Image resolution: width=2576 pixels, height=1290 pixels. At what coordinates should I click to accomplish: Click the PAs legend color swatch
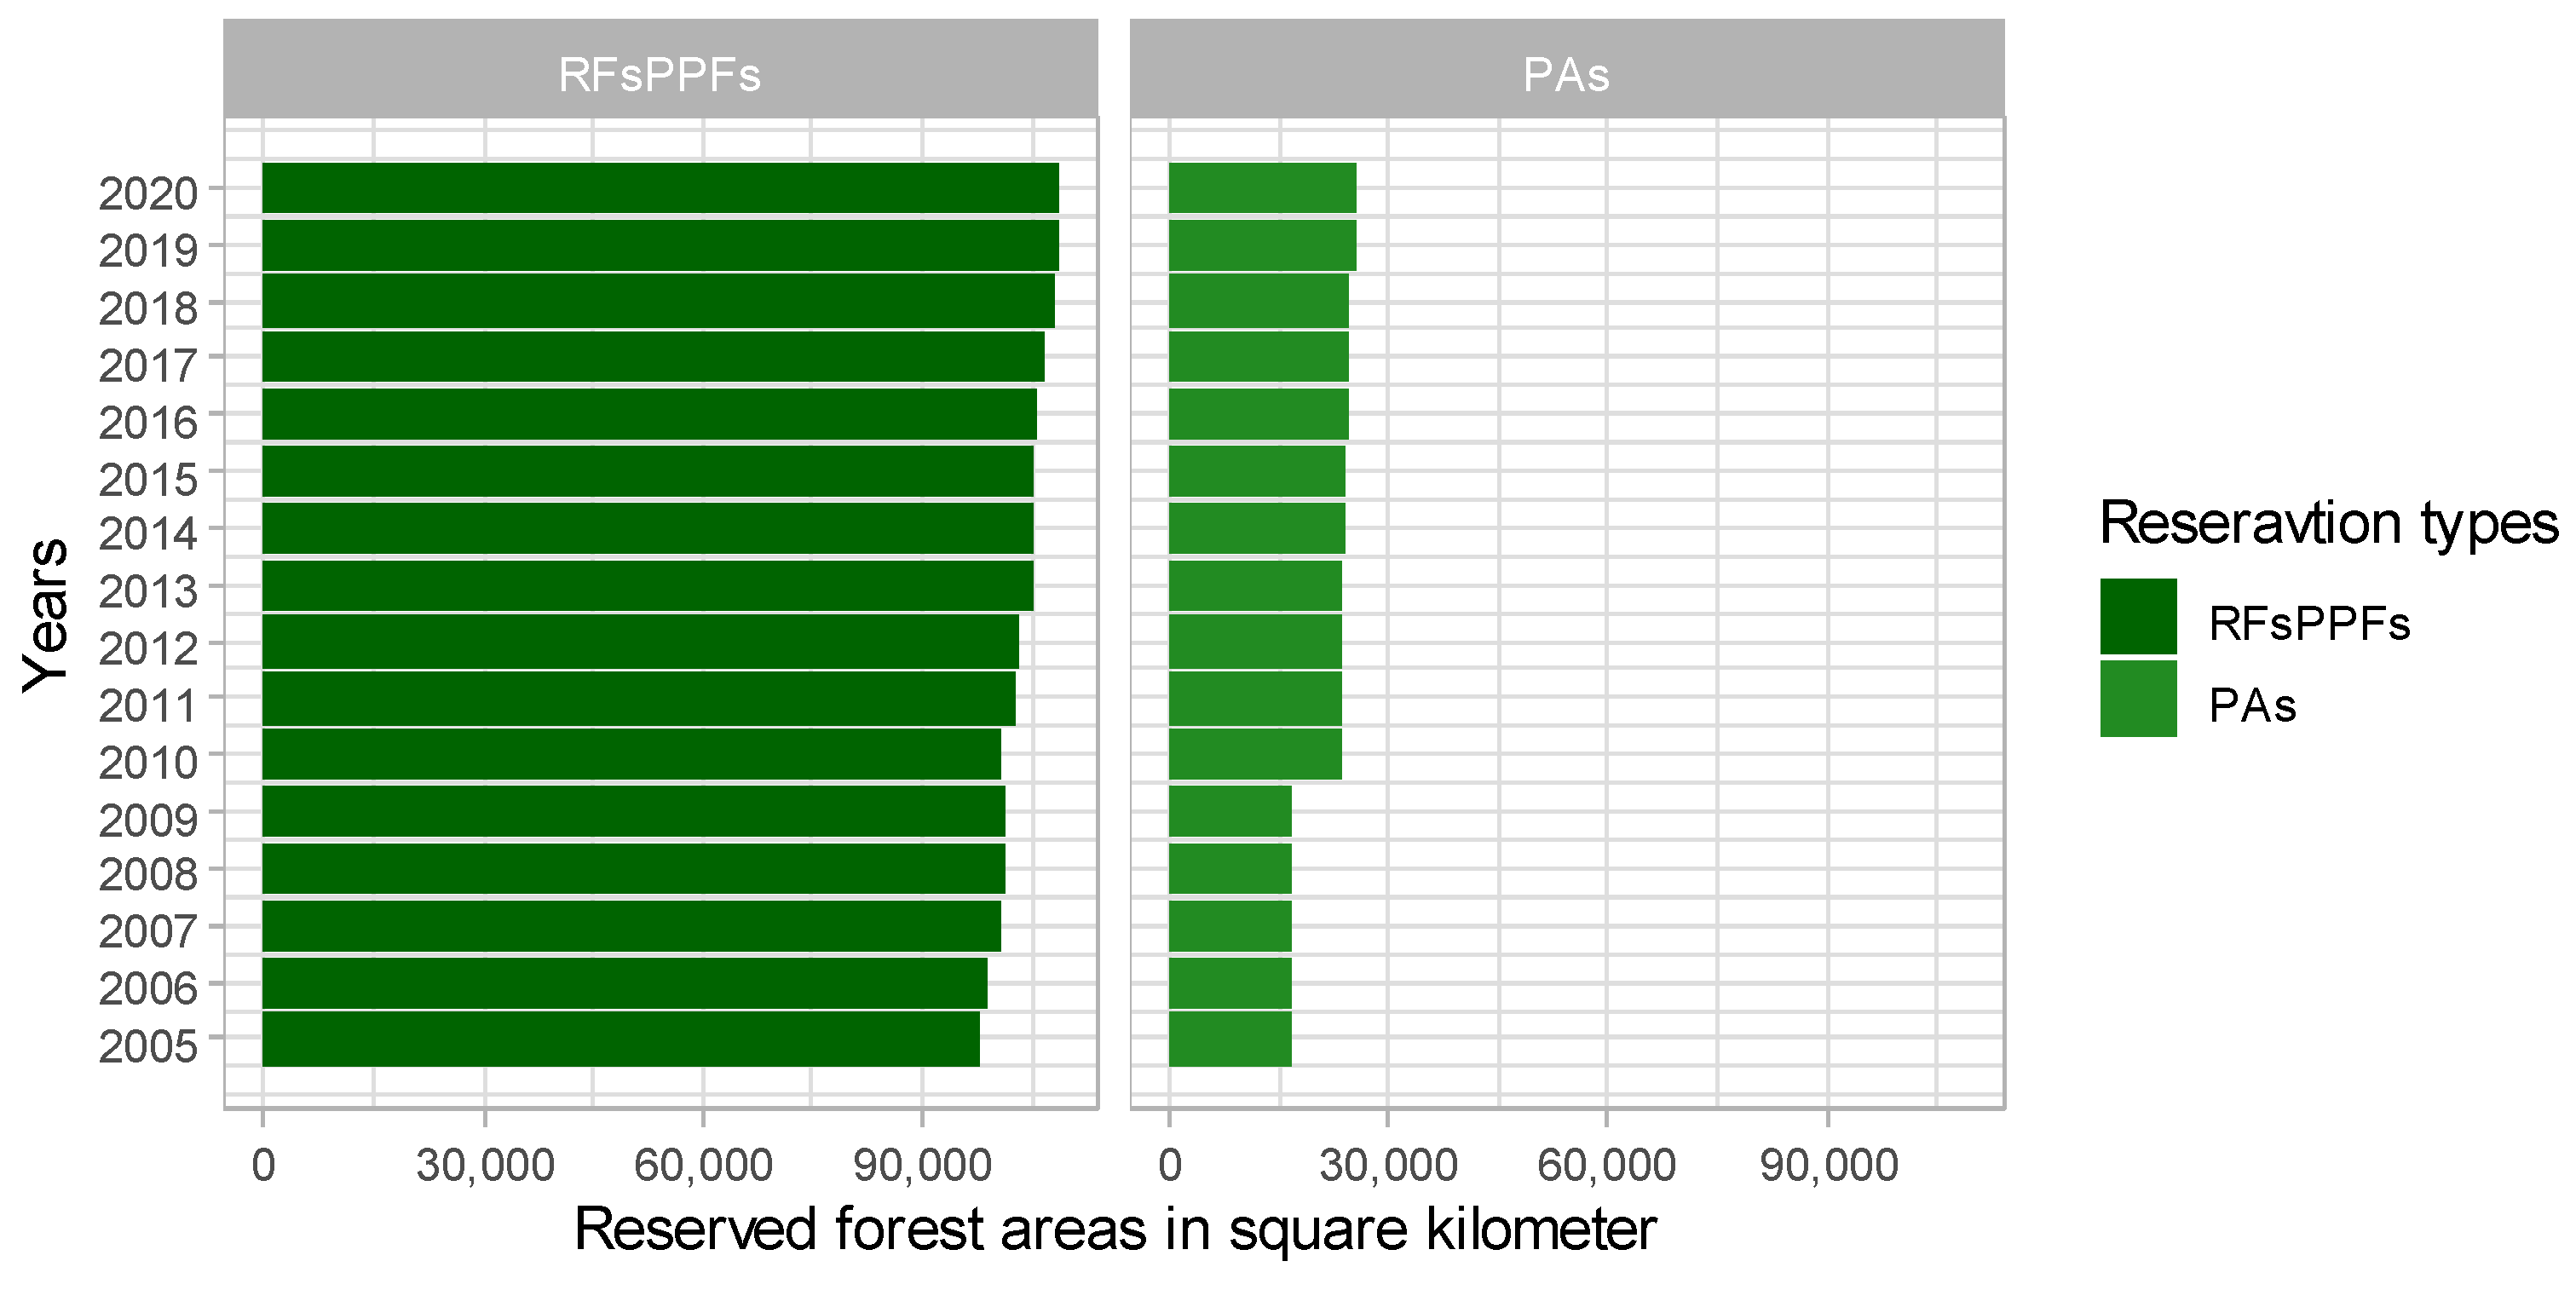(x=2138, y=699)
